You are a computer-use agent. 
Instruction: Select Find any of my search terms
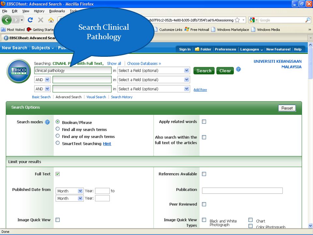[x=58, y=136]
